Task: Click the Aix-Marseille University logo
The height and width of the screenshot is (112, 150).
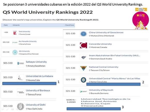Action: (15, 42)
